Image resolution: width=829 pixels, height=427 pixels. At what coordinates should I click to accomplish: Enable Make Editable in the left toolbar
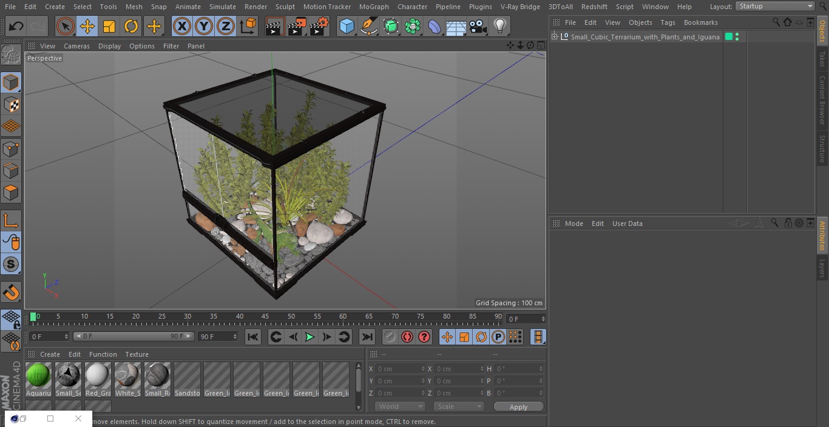(11, 55)
